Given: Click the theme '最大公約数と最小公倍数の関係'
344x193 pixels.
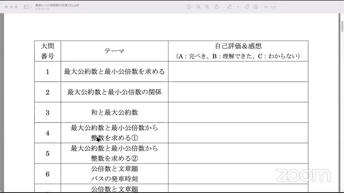Looking at the screenshot, I should click(114, 92).
